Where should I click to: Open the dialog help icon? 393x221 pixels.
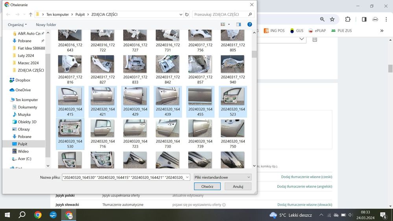[249, 24]
